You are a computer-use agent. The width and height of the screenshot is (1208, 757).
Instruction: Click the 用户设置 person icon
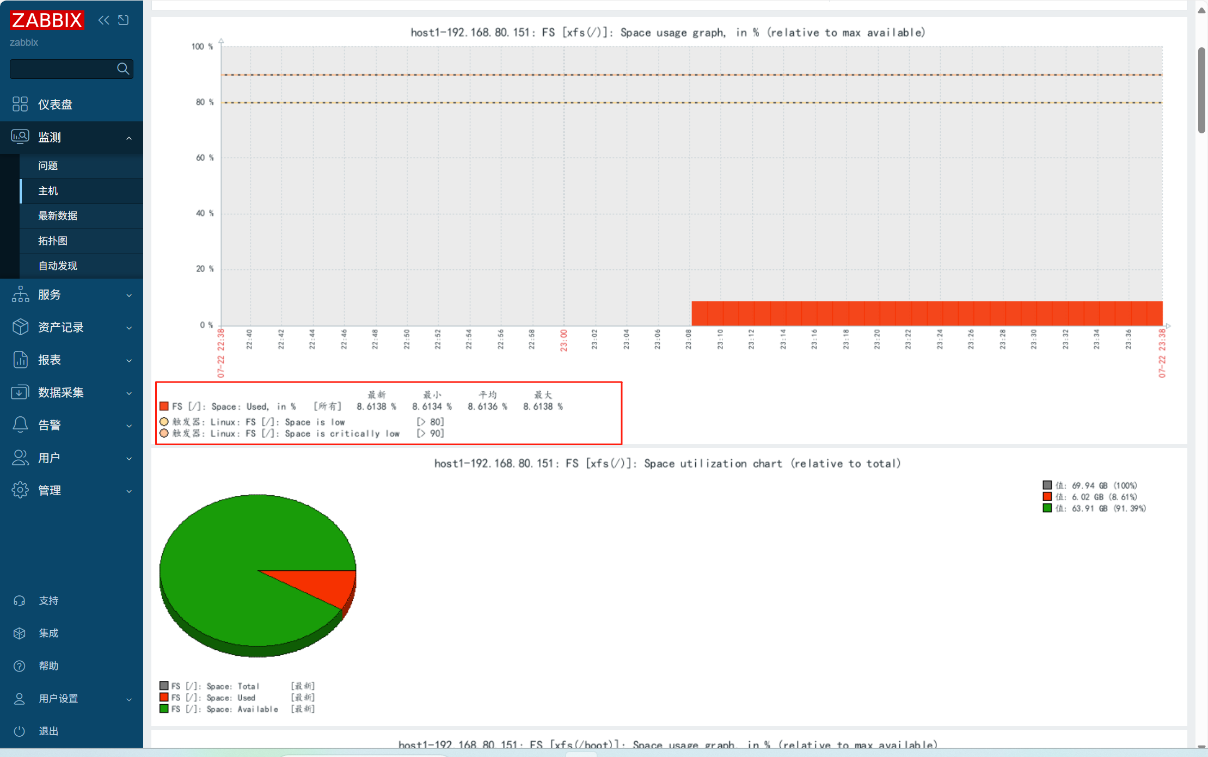20,699
